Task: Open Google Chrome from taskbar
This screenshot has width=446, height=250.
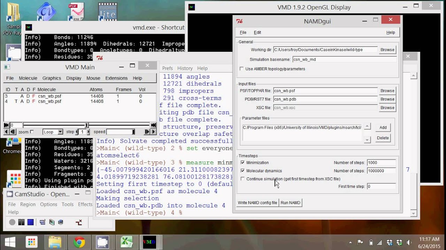Action: (79, 242)
